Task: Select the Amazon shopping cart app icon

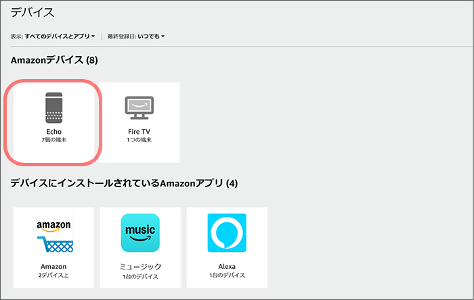Action: 53,232
